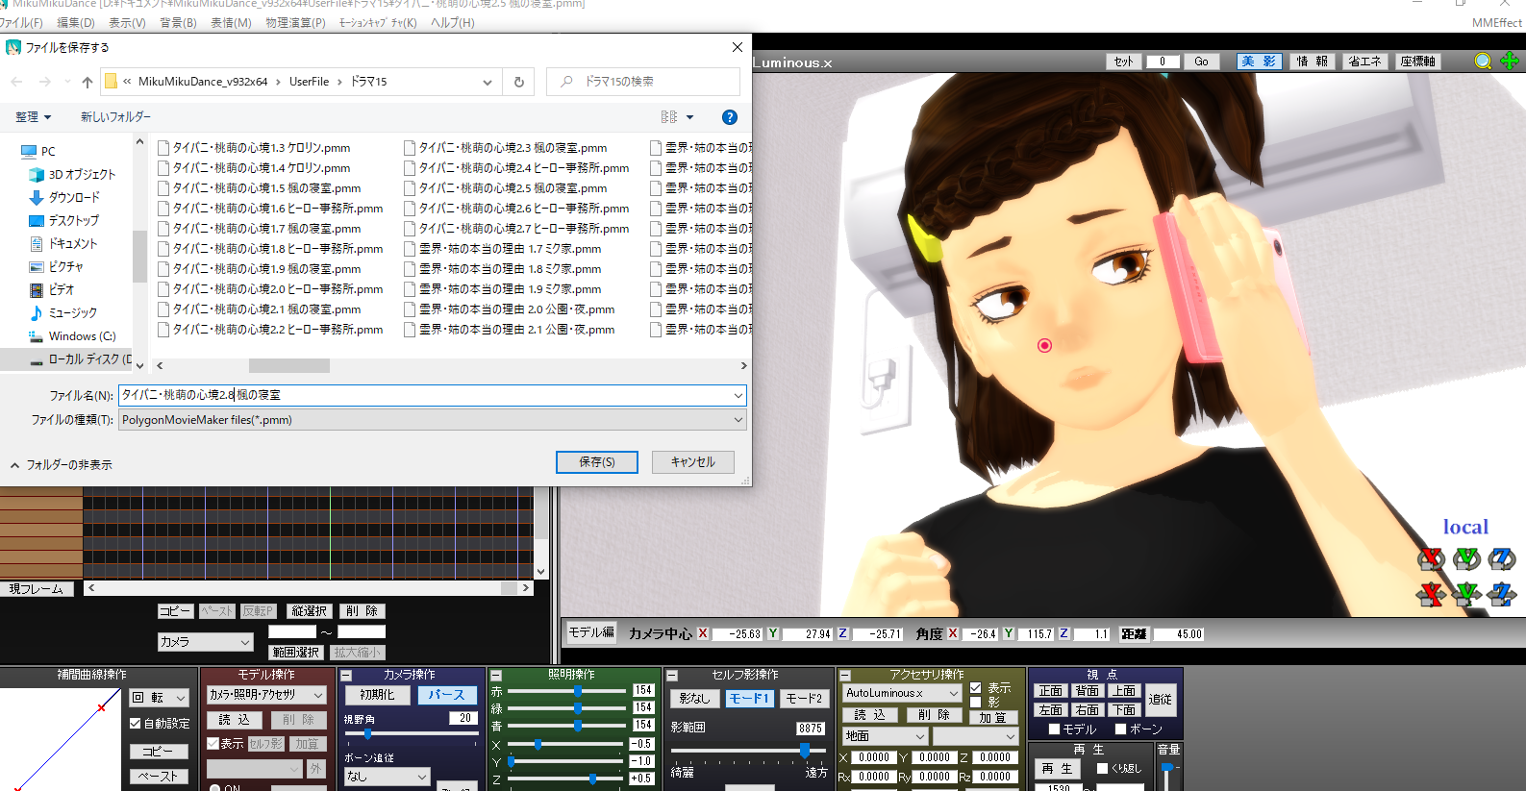Open the カメラ・照明・アクセサリ model dropdown

[x=266, y=695]
